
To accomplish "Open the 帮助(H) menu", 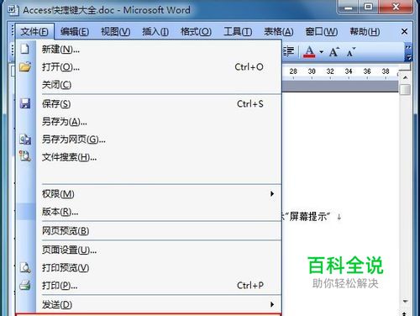I will [365, 32].
